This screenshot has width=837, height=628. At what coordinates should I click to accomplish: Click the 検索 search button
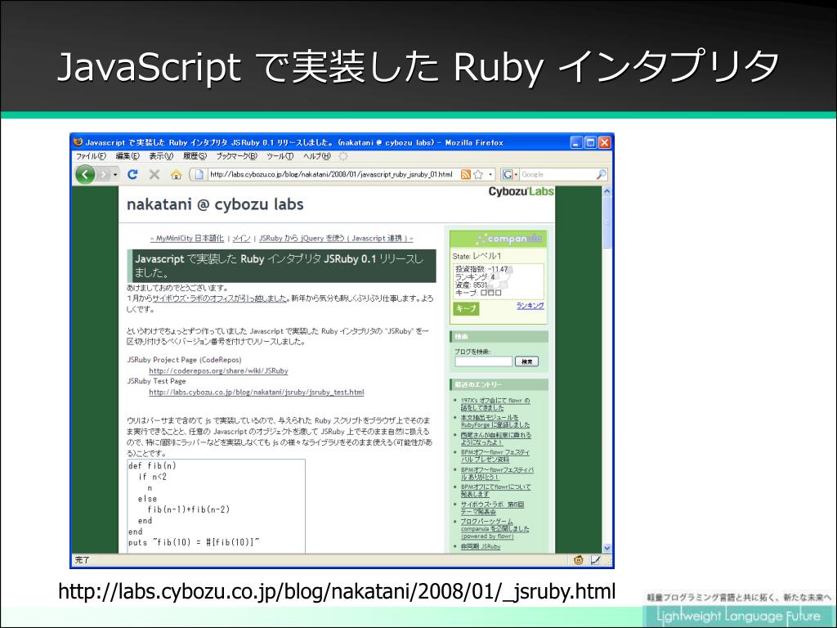(x=526, y=361)
